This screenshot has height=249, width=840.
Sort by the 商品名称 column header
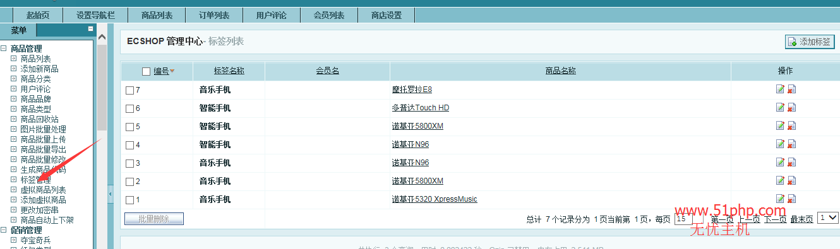pyautogui.click(x=560, y=71)
